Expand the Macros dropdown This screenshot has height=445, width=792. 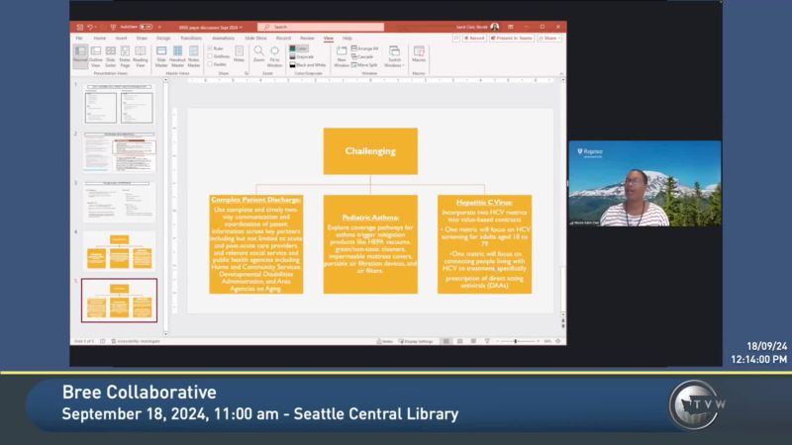(419, 54)
